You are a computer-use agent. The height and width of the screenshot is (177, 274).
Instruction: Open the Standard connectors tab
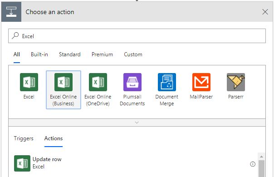tap(70, 54)
